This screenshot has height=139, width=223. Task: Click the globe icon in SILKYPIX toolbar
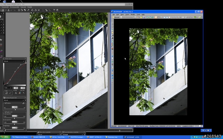[x=57, y=10]
